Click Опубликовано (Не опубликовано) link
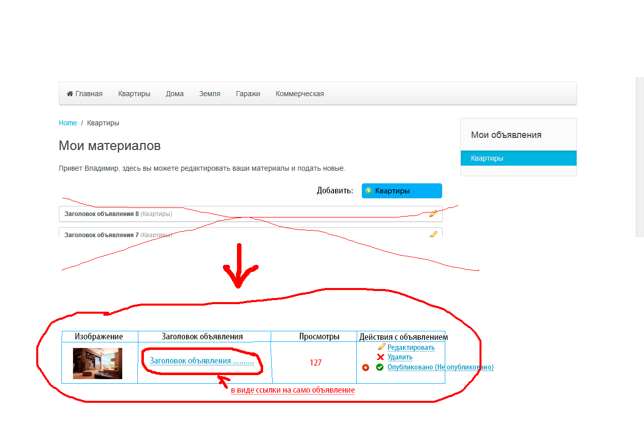Screen dimensions: 644x432 tap(441, 367)
